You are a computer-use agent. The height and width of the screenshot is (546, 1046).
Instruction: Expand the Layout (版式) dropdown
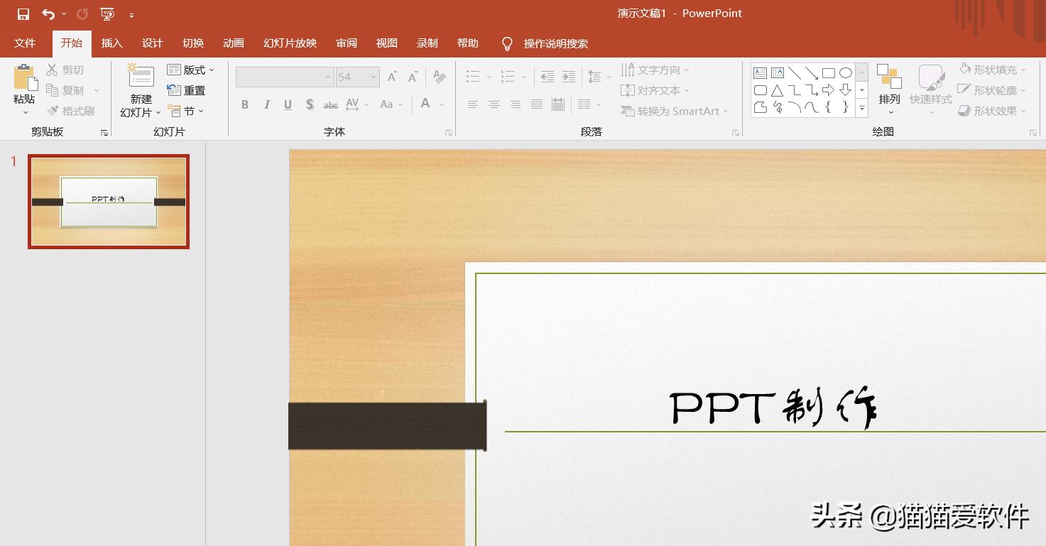pos(190,70)
